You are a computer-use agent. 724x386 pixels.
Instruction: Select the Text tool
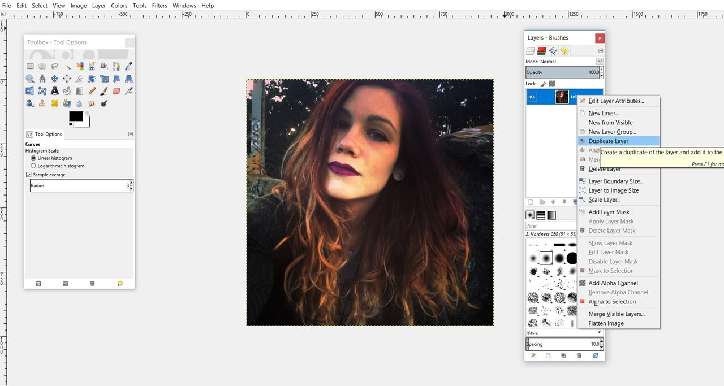pos(54,90)
